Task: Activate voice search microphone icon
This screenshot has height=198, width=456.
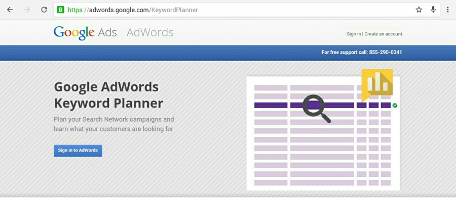Action: point(433,10)
